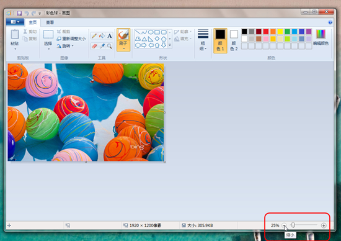The height and width of the screenshot is (241, 341).
Task: Expand the shapes gallery more arrow
Action: click(x=170, y=45)
